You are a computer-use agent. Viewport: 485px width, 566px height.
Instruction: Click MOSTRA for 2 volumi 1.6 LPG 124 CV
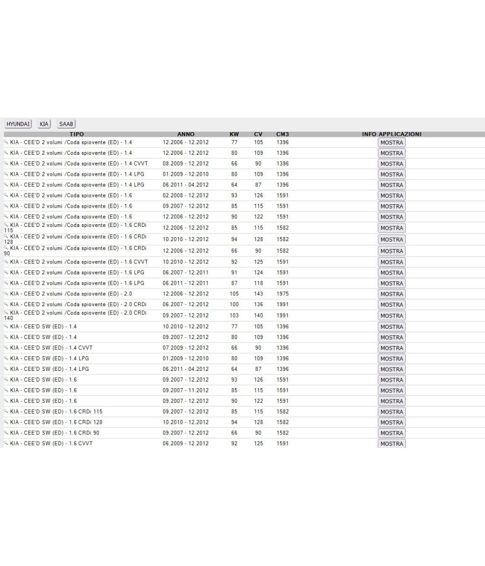tap(392, 273)
